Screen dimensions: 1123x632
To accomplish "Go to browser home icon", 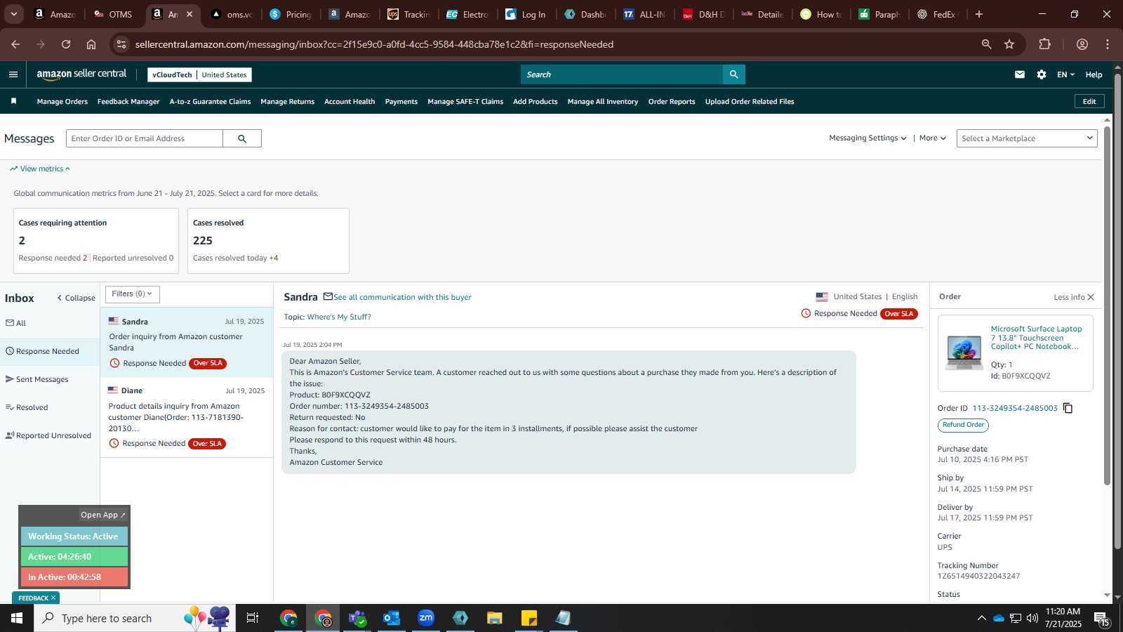I will [91, 44].
